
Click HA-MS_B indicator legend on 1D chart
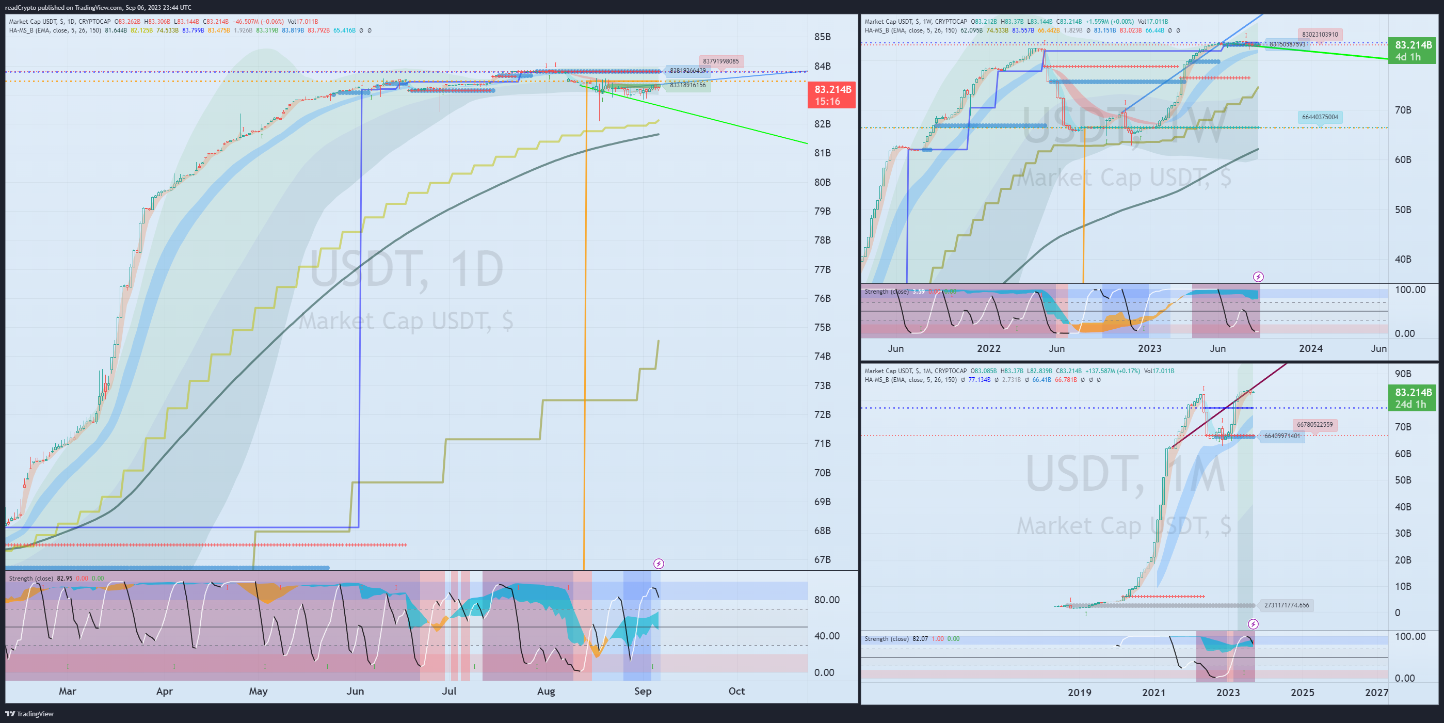pyautogui.click(x=55, y=30)
